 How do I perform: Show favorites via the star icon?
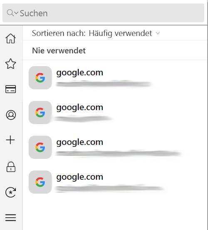[x=10, y=64]
